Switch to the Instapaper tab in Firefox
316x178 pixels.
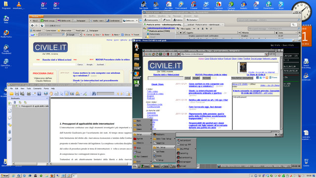point(81,21)
